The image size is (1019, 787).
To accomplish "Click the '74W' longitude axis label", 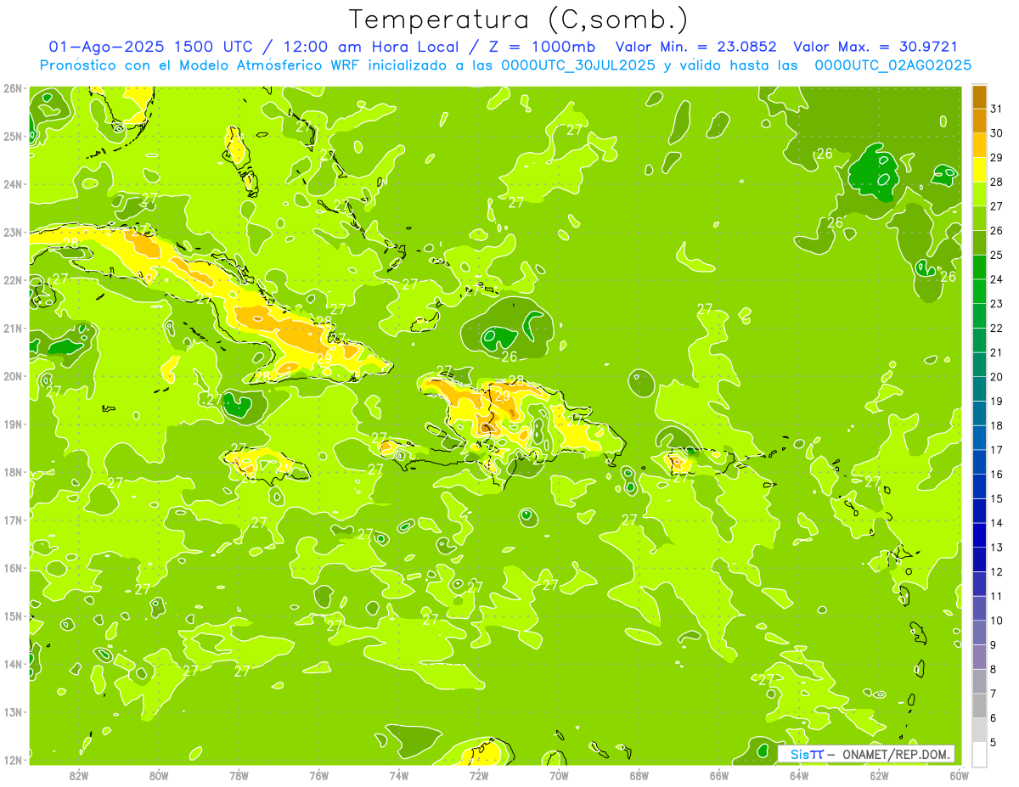I will [399, 775].
